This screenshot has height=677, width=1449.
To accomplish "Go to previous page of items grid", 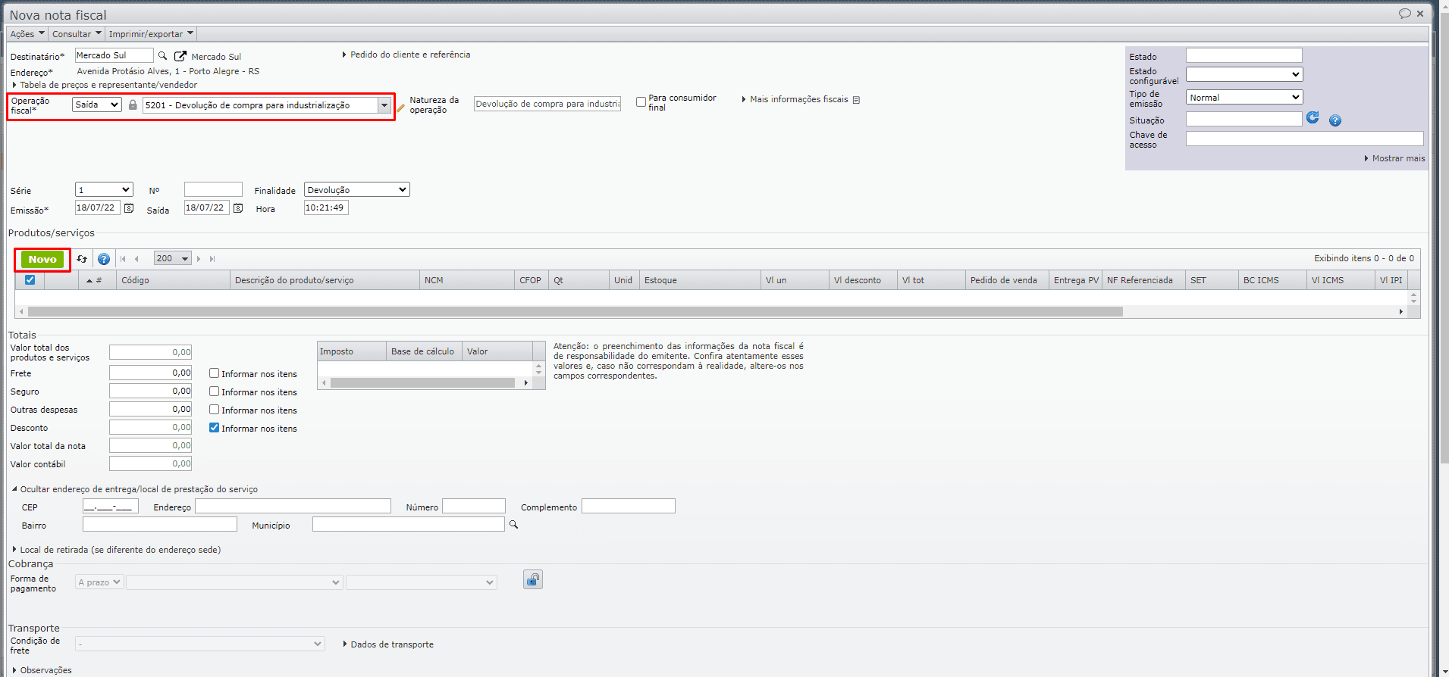I will point(136,259).
